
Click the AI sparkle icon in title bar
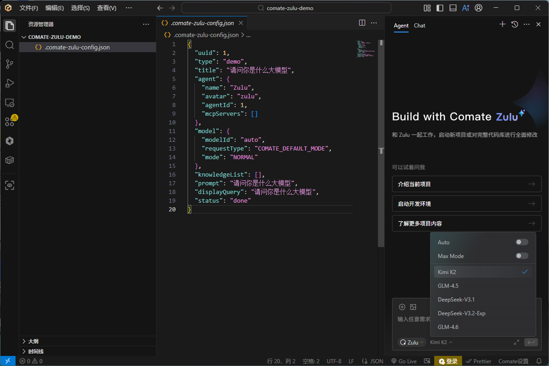[x=466, y=8]
